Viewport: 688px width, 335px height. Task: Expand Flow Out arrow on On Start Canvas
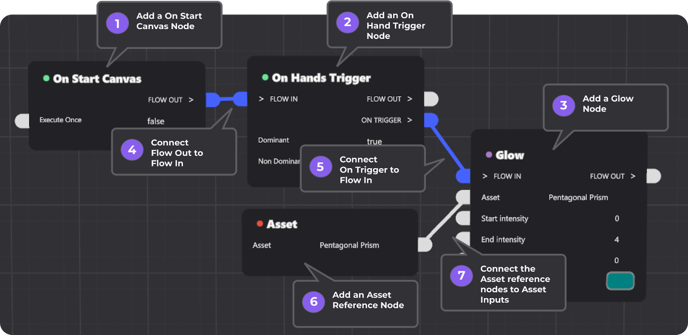tap(191, 100)
